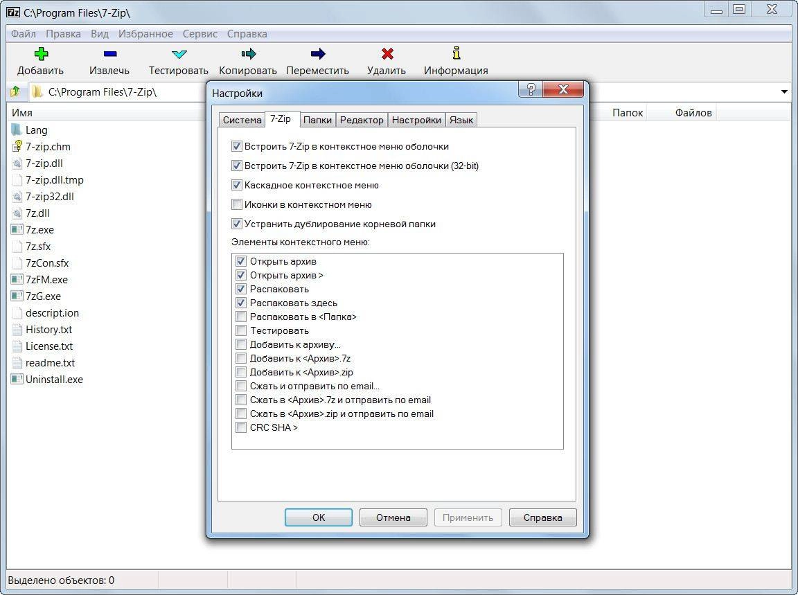
Task: Click the Uninstall.exe application icon
Action: [17, 379]
